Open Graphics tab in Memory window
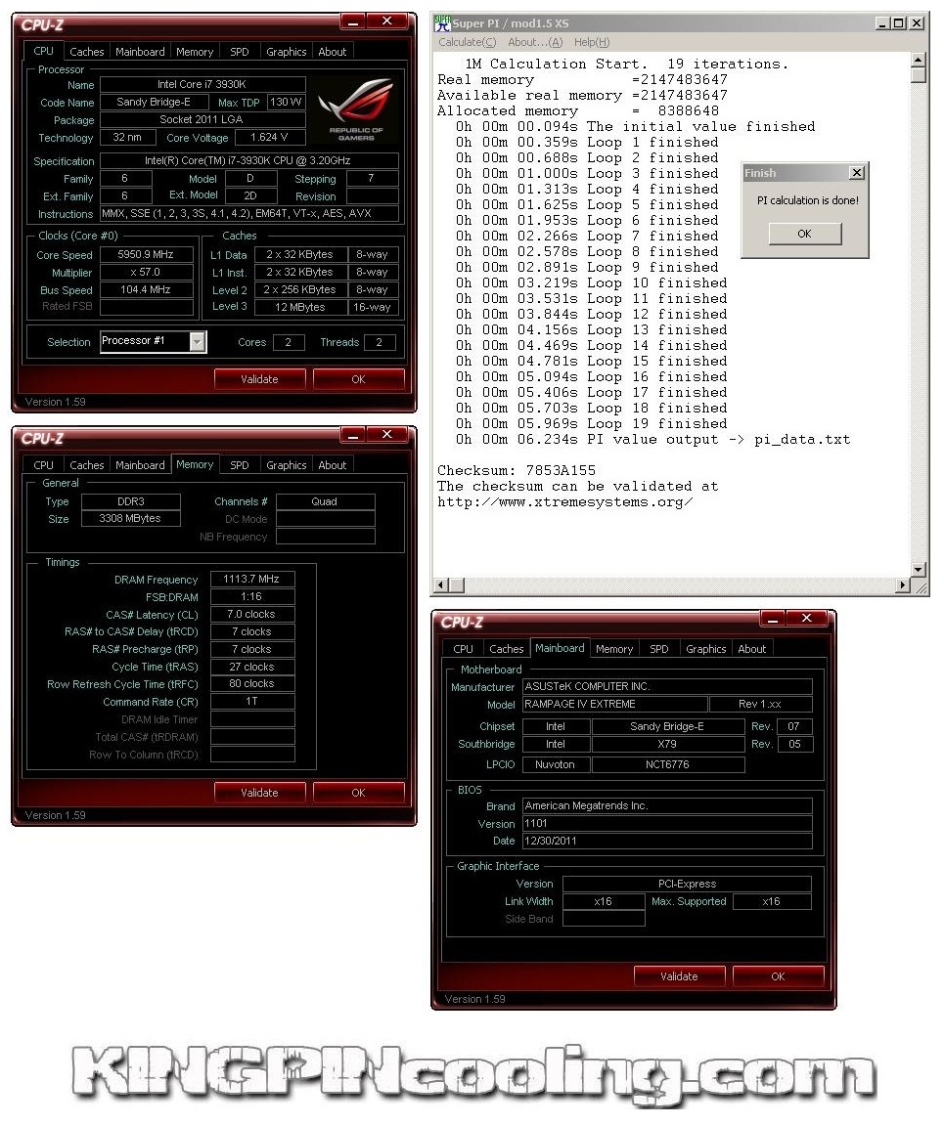 287,465
